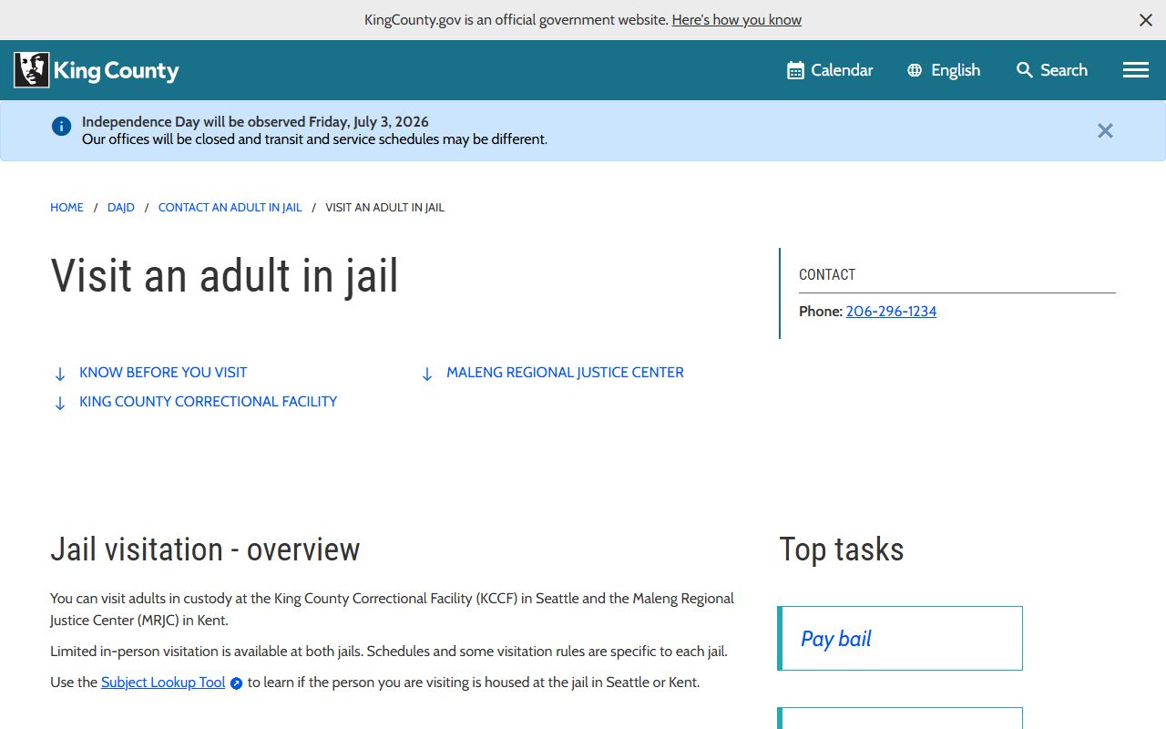Click the King County logo
Image resolution: width=1166 pixels, height=729 pixels.
tap(97, 70)
